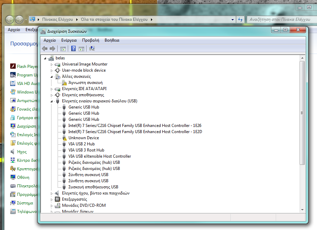This screenshot has width=317, height=230.
Task: Expand the Universal Image Mounter node
Action: pyautogui.click(x=52, y=64)
